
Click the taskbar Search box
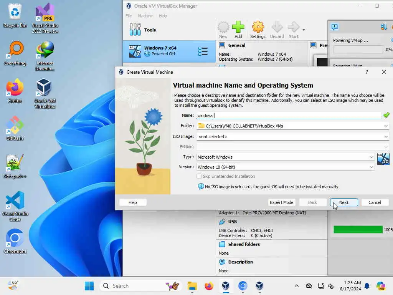tap(140, 286)
